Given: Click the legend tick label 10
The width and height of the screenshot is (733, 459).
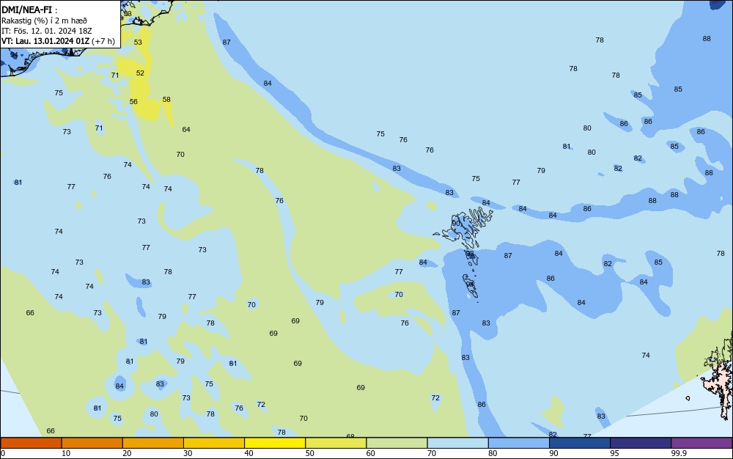Looking at the screenshot, I should coord(66,453).
